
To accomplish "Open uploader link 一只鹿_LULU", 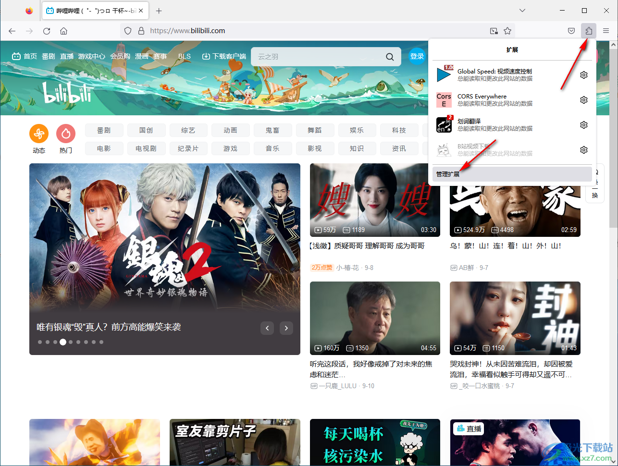I will 338,386.
